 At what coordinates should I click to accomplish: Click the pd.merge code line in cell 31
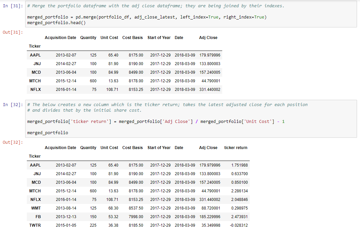point(147,17)
